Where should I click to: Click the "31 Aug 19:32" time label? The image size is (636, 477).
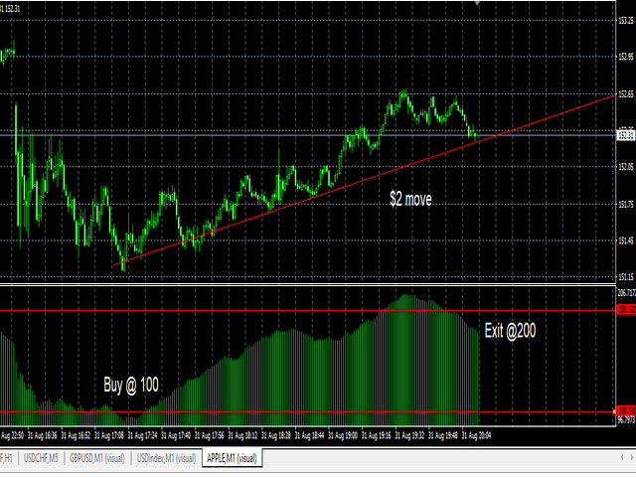click(x=409, y=436)
